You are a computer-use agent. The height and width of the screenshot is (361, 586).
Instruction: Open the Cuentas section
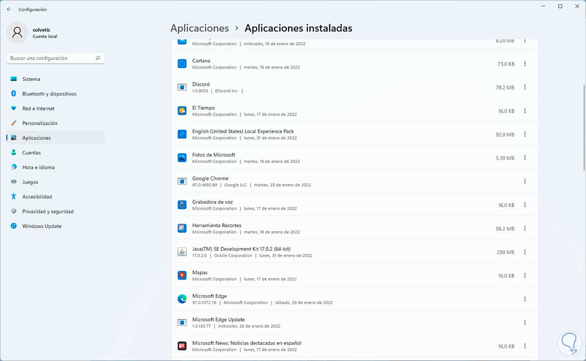pyautogui.click(x=56, y=153)
